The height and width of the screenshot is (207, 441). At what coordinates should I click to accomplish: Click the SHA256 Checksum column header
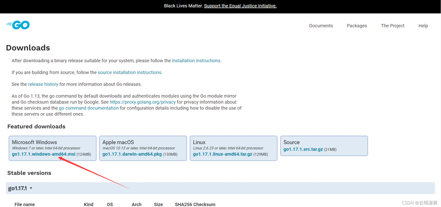(195, 204)
